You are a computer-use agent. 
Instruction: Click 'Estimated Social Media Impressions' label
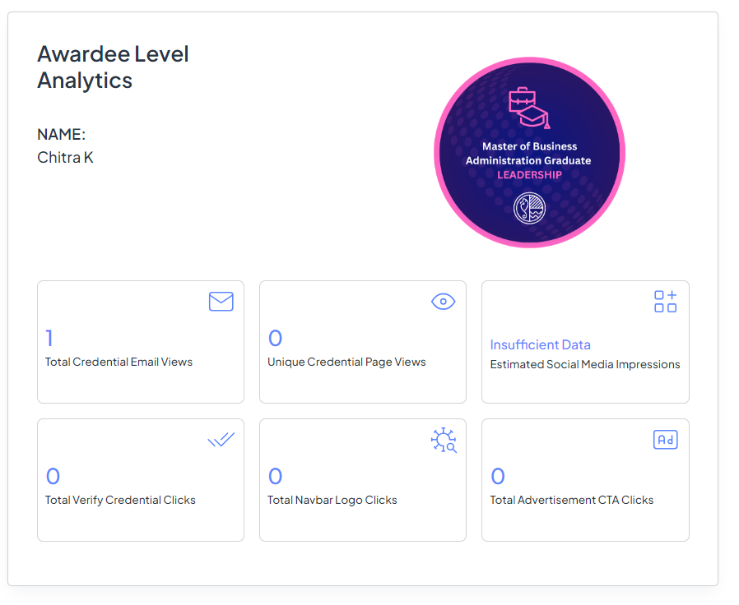(585, 364)
